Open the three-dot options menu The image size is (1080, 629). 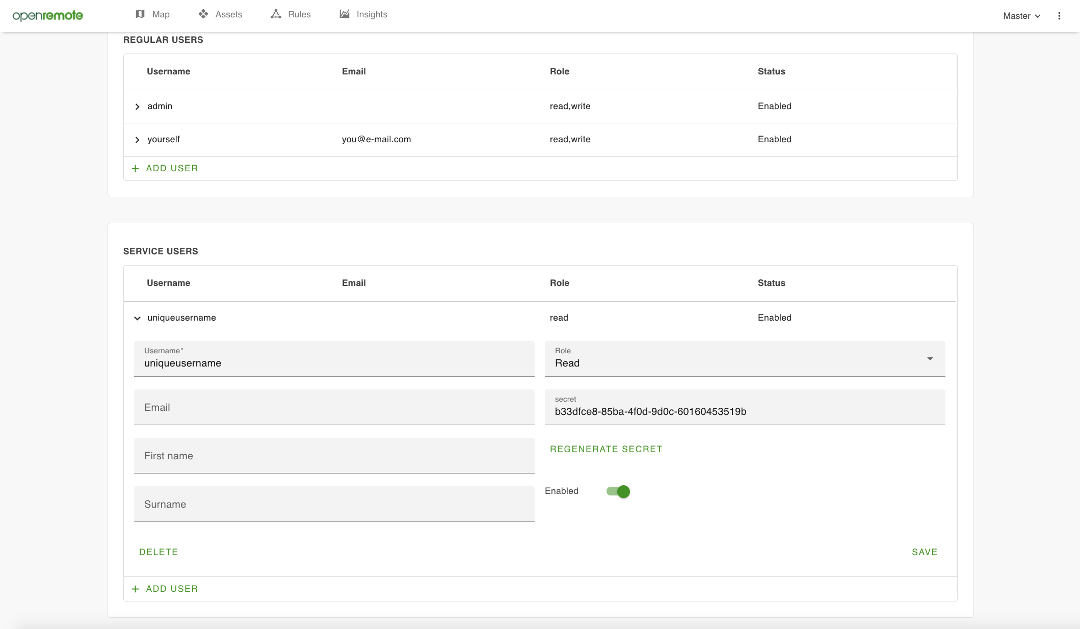1059,16
